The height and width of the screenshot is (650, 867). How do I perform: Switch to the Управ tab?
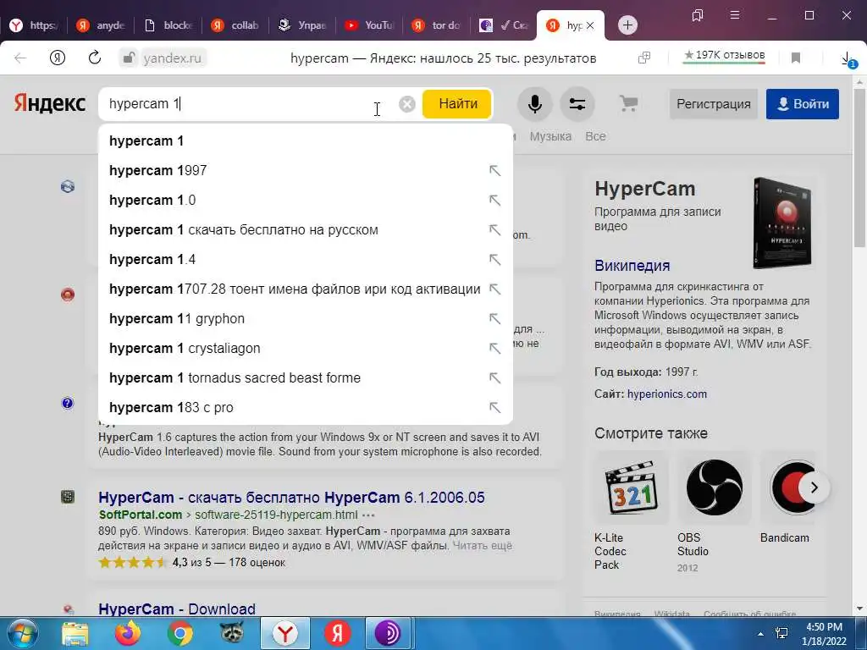pos(304,25)
